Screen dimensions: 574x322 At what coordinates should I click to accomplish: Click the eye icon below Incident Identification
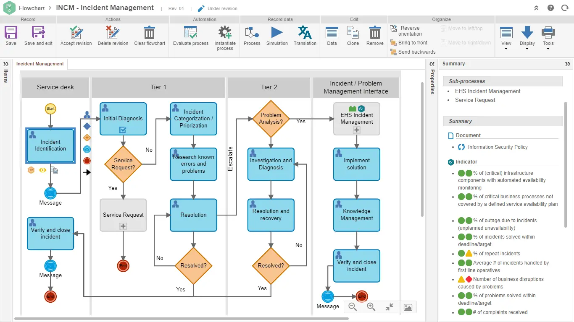pos(42,170)
